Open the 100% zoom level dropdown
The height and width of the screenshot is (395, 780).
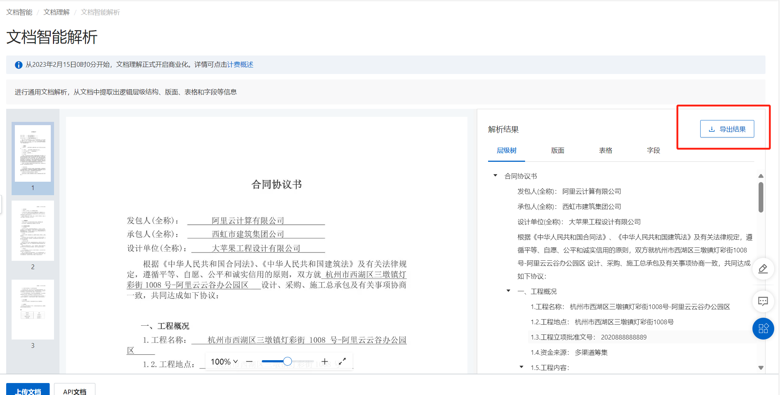coord(224,362)
